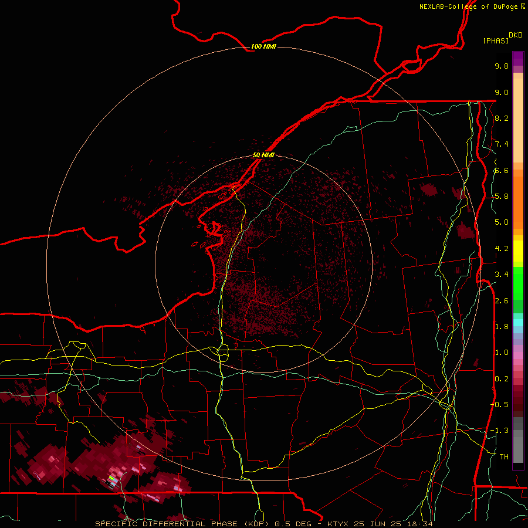Click the TH threshold legend label
The width and height of the screenshot is (528, 528).
(504, 457)
